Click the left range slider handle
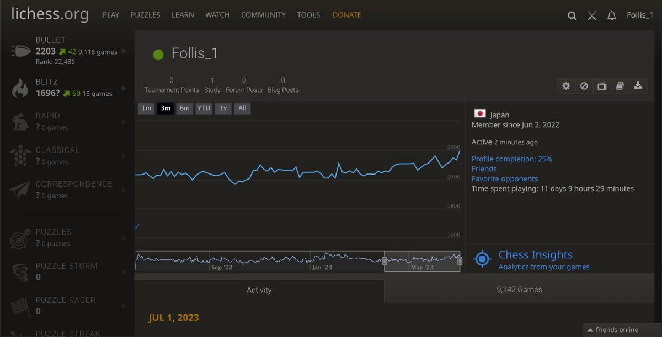The image size is (662, 337). click(385, 262)
